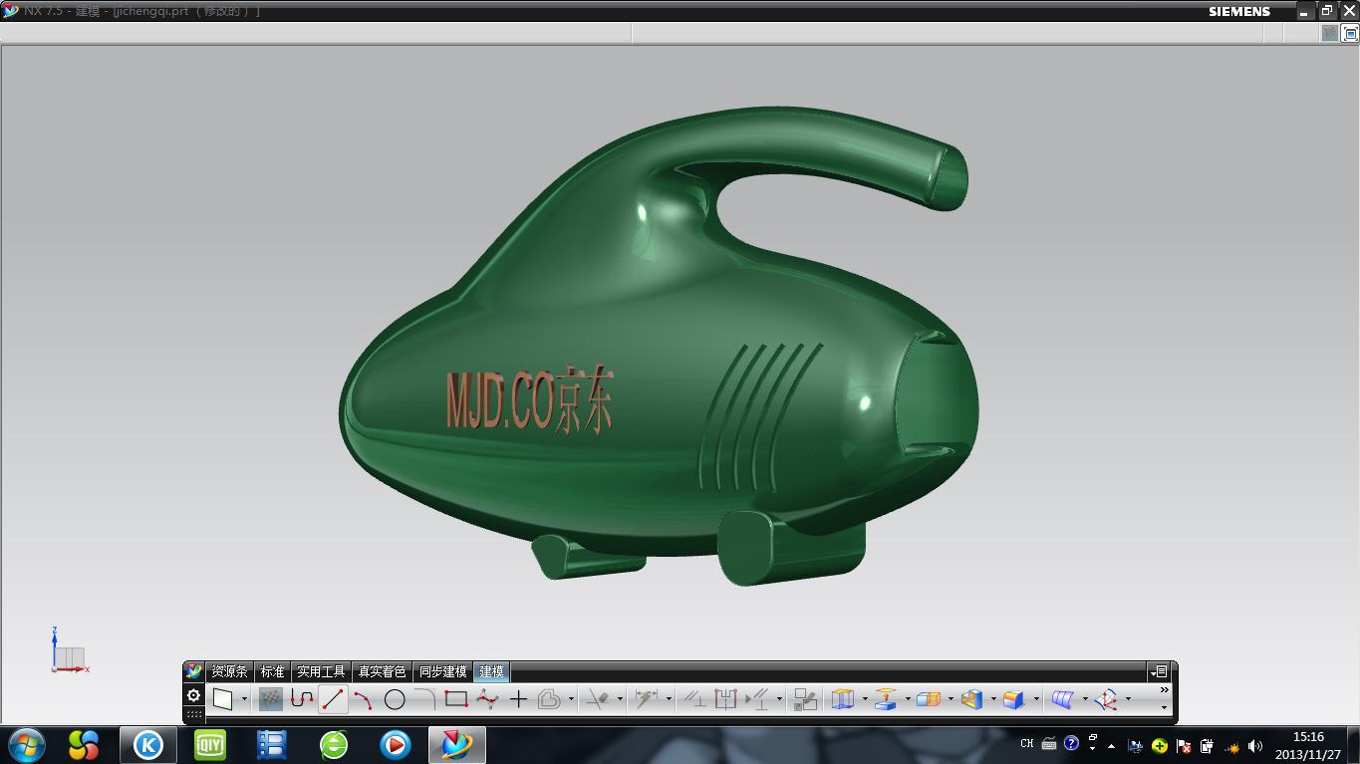Screen dimensions: 1360x764
Task: Select the Datum Plane tool
Action: pyautogui.click(x=886, y=699)
